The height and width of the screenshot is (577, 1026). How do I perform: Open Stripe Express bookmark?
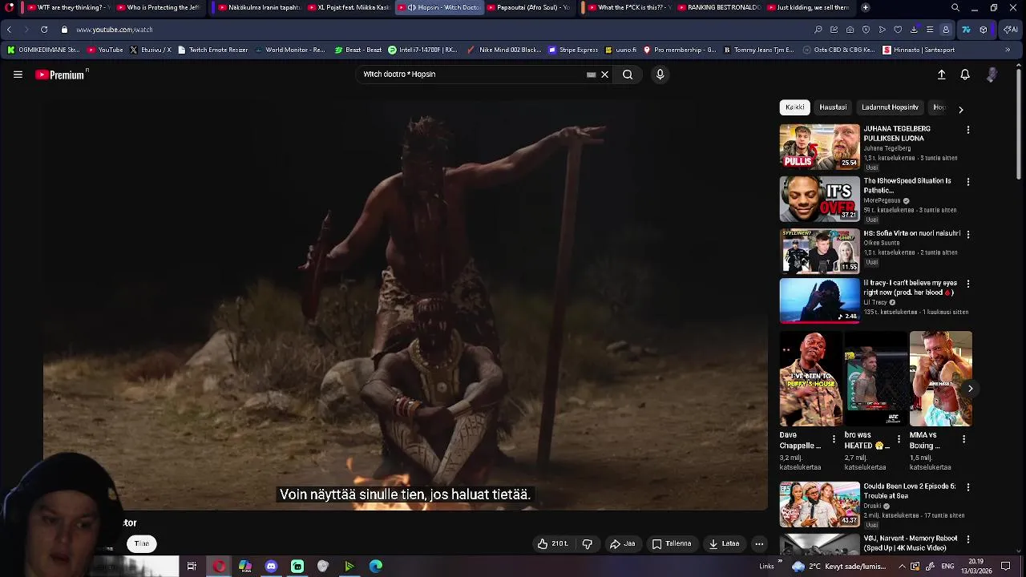click(x=573, y=50)
